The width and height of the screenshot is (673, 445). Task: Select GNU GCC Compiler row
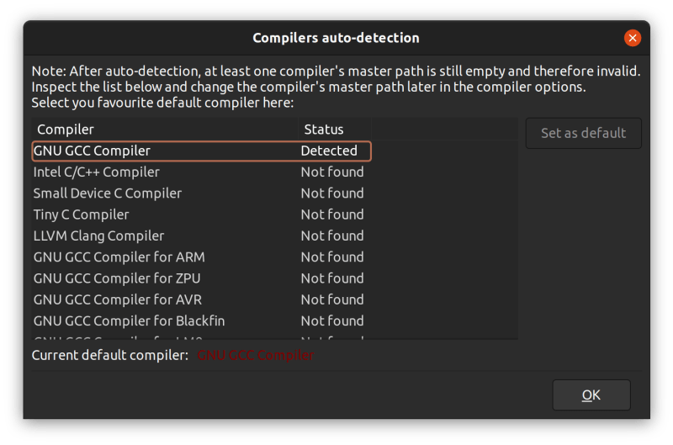[93, 151]
